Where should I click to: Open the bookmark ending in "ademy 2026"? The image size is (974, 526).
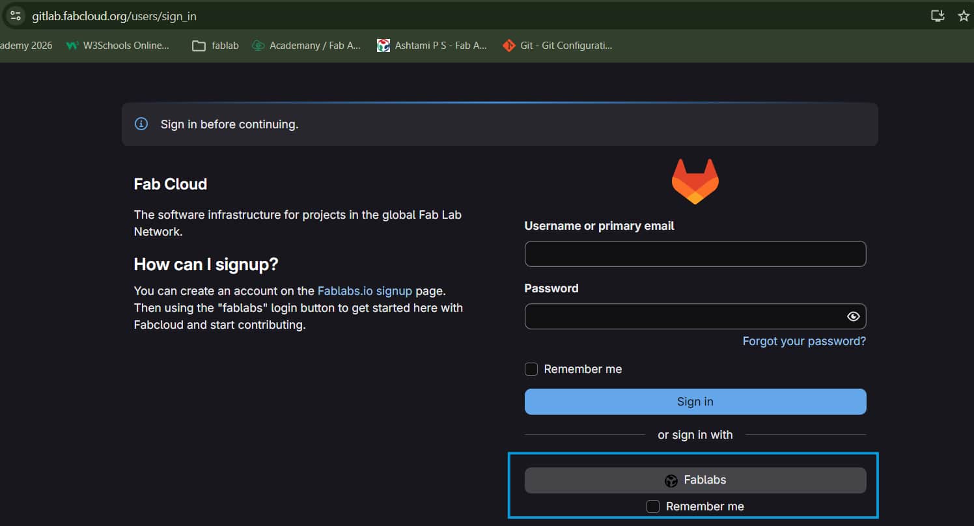pyautogui.click(x=26, y=46)
